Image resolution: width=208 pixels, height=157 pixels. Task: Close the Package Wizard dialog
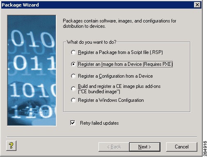point(197,5)
